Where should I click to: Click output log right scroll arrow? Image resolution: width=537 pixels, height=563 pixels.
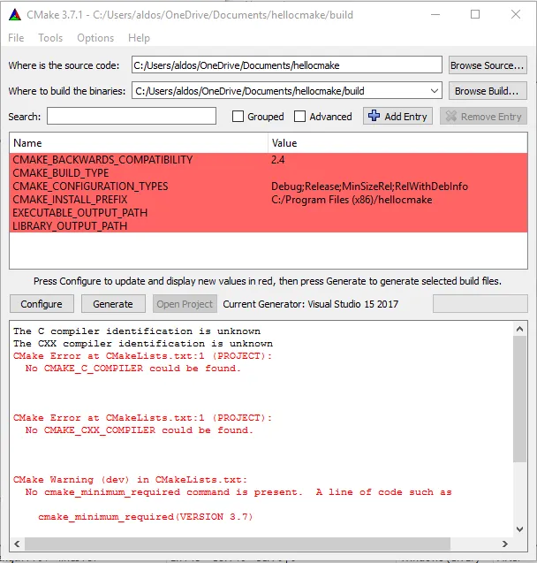(505, 544)
